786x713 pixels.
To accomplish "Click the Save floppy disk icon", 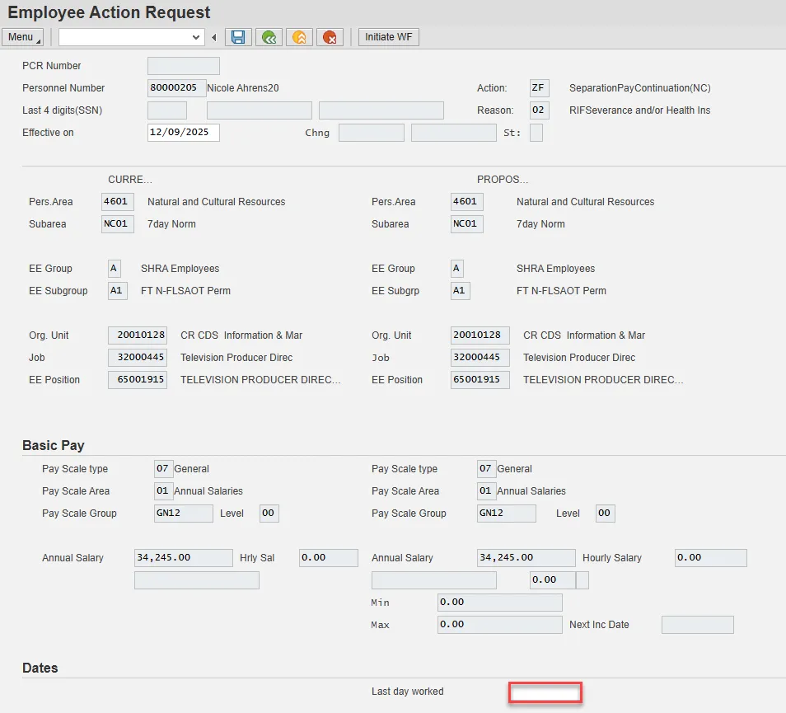I will coord(238,37).
